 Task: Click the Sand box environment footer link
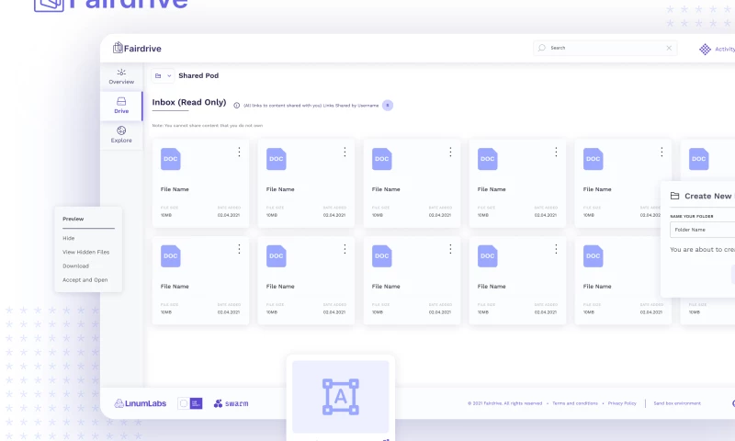click(x=677, y=403)
